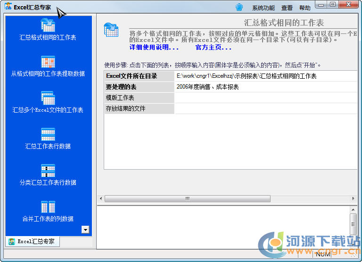362x262 pixels.
Task: Click the empty 模版工作表 value field
Action: coord(266,98)
